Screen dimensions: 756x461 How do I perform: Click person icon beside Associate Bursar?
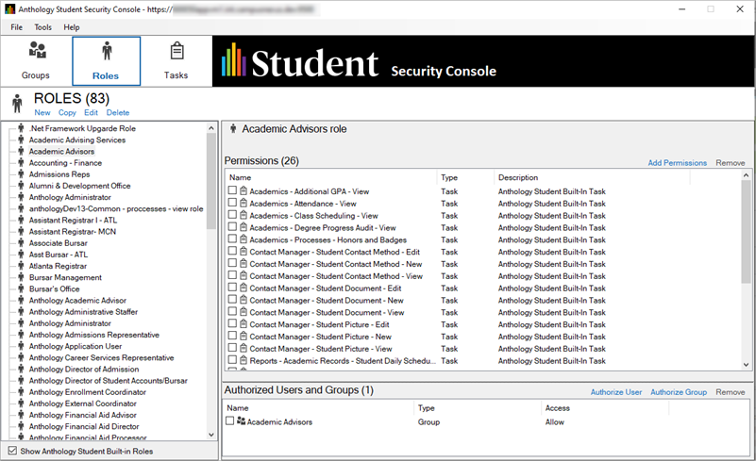pyautogui.click(x=21, y=243)
